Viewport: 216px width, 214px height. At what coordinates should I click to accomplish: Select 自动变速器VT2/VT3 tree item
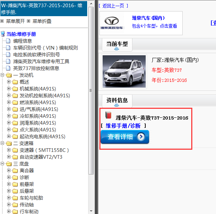click(x=41, y=157)
